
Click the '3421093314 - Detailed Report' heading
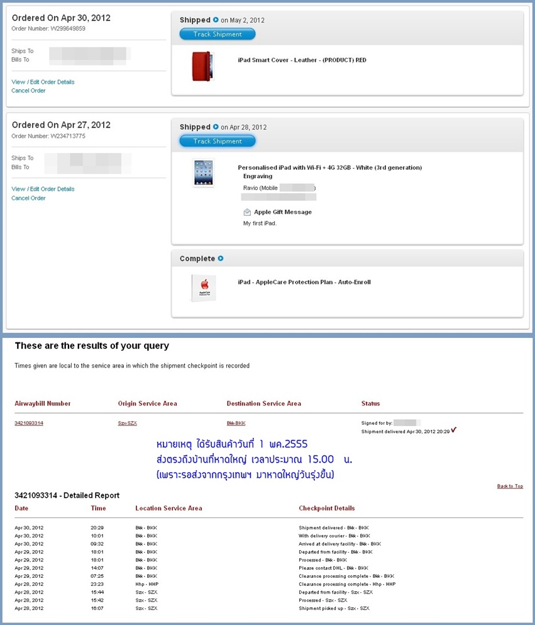pos(67,495)
